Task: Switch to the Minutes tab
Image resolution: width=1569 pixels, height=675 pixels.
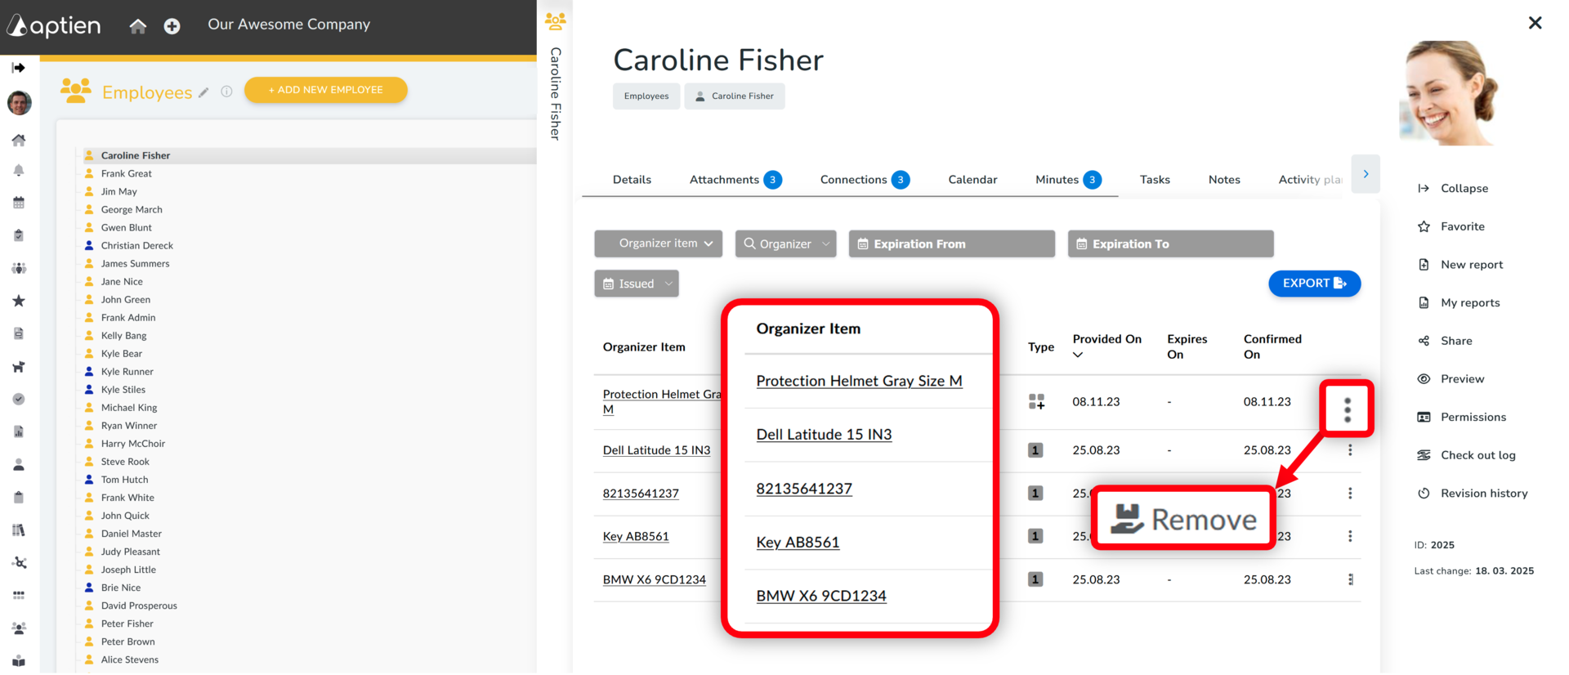Action: click(x=1068, y=180)
